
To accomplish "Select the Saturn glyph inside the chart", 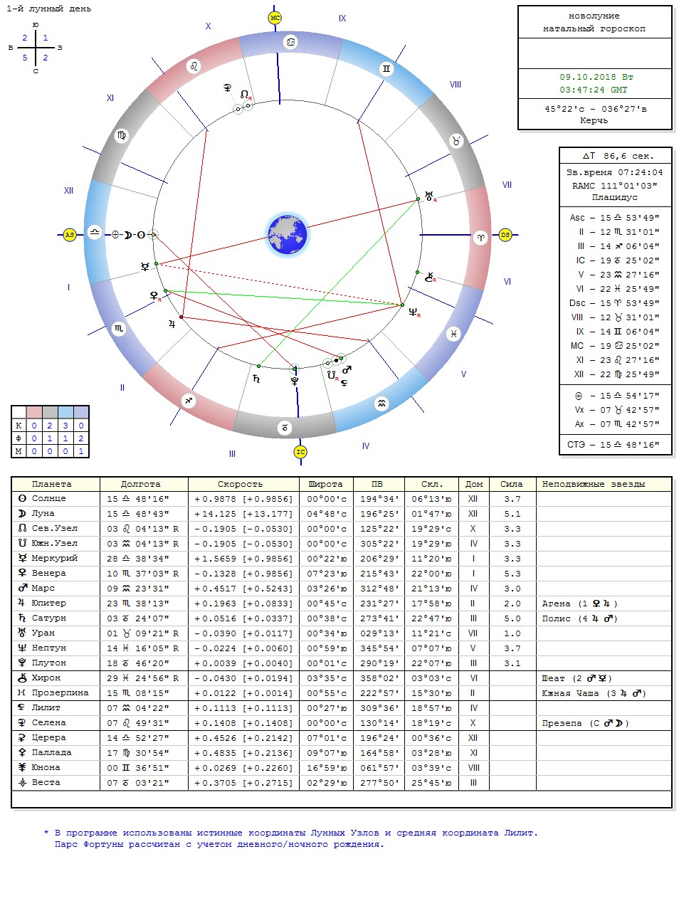I will point(256,379).
